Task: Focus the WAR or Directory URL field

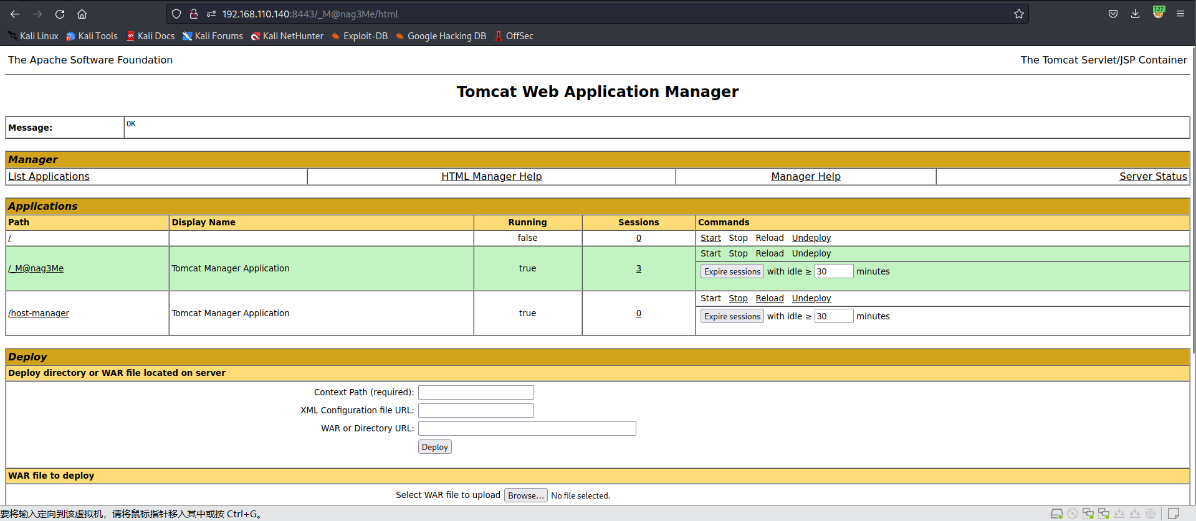Action: pyautogui.click(x=527, y=428)
